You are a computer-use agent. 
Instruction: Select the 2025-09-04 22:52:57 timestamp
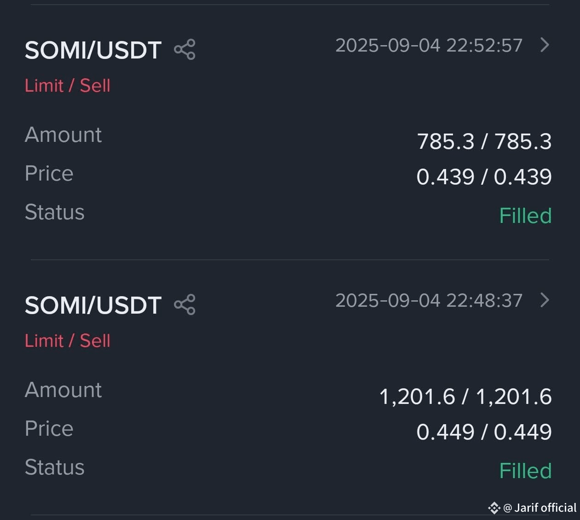tap(429, 45)
